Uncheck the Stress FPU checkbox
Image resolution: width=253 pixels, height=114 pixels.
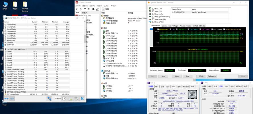153,11
